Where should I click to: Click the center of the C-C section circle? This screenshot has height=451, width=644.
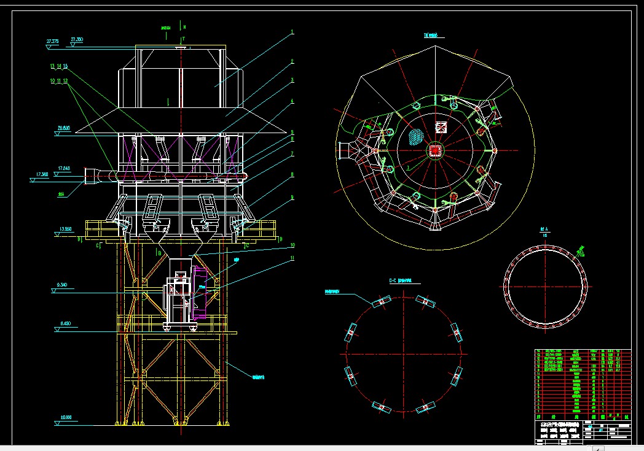click(x=403, y=354)
